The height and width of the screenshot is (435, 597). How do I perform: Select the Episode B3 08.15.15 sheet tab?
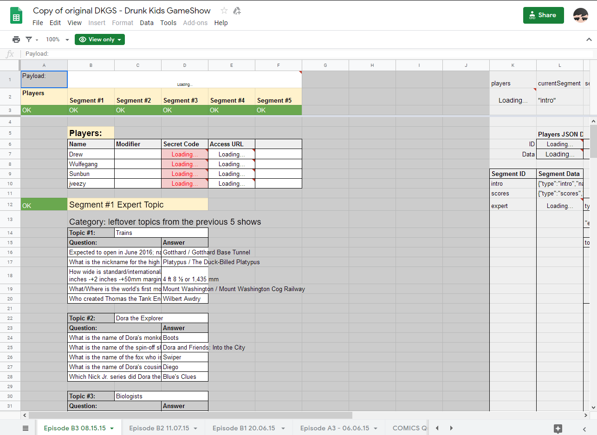point(75,428)
